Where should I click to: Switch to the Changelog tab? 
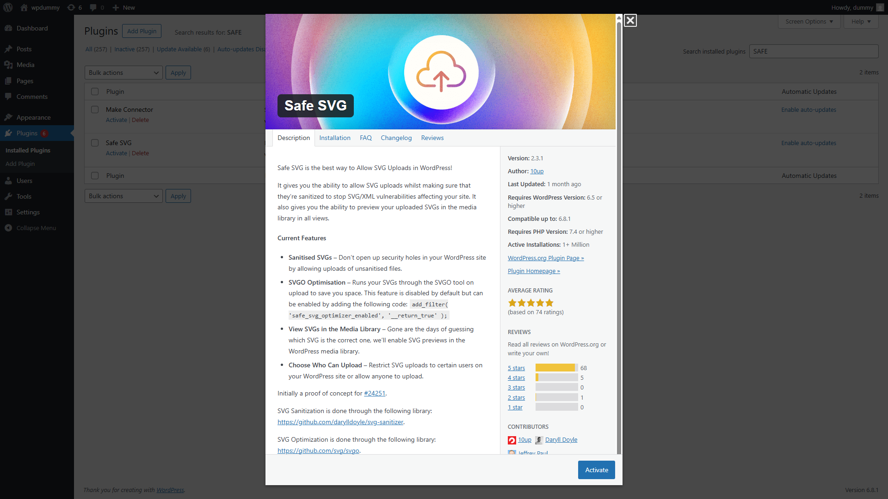coord(396,138)
